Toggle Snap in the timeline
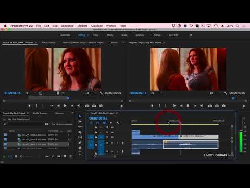Image resolution: width=250 pixels, height=188 pixels. point(97,123)
